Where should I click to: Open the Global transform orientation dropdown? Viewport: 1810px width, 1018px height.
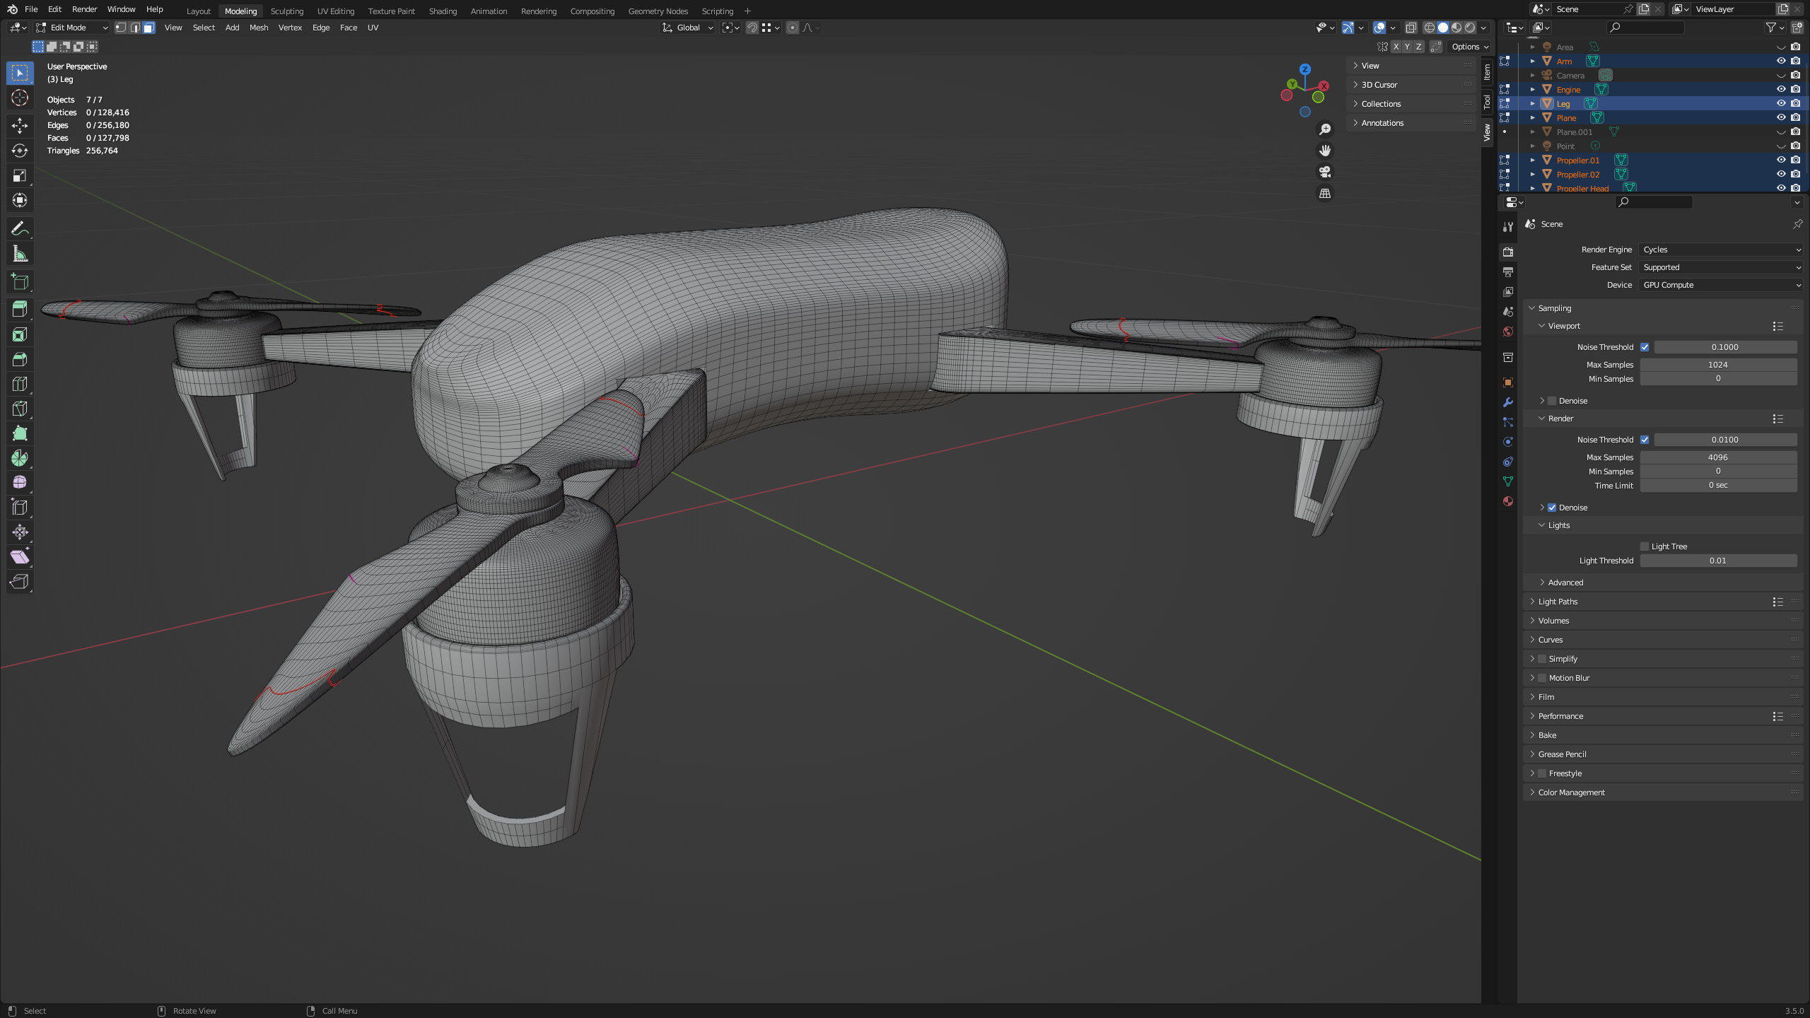(687, 28)
